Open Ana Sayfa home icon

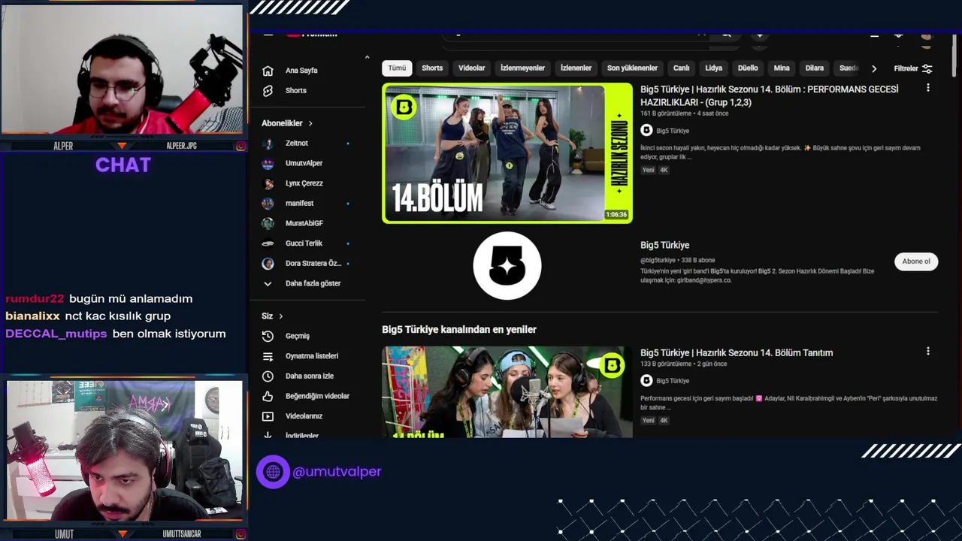pyautogui.click(x=268, y=71)
